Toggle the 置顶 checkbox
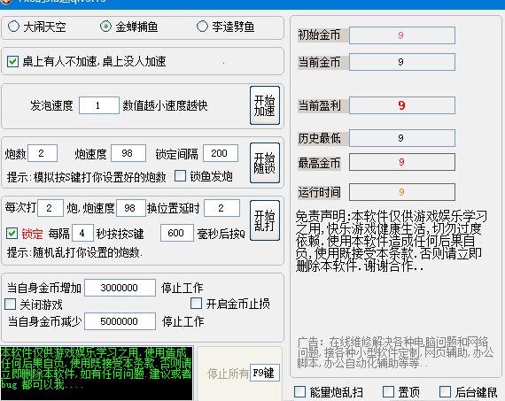The height and width of the screenshot is (401, 505). 388,391
